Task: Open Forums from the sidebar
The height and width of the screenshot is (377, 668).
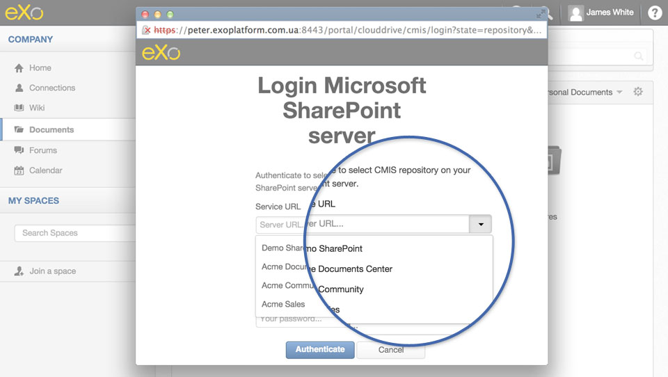Action: click(42, 150)
